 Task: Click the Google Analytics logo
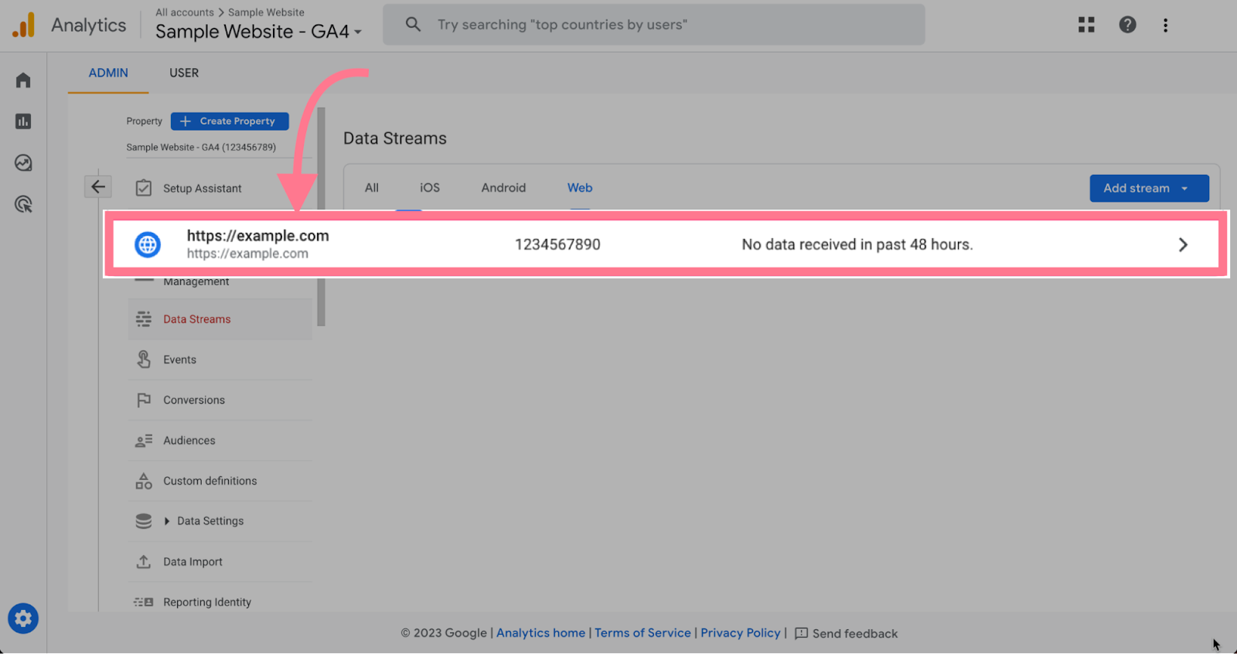click(x=24, y=24)
